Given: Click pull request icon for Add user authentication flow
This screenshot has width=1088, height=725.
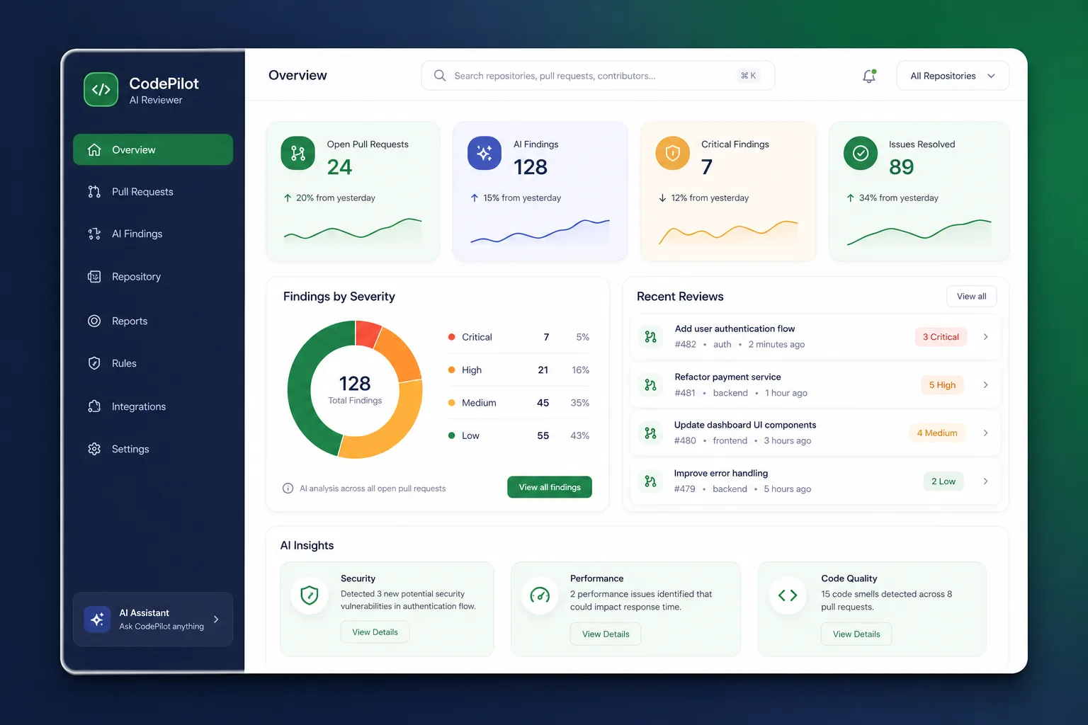Looking at the screenshot, I should (650, 337).
